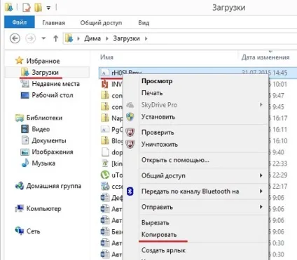The width and height of the screenshot is (297, 260).
Task: Expand chevron after Загрузки in path
Action: point(146,38)
